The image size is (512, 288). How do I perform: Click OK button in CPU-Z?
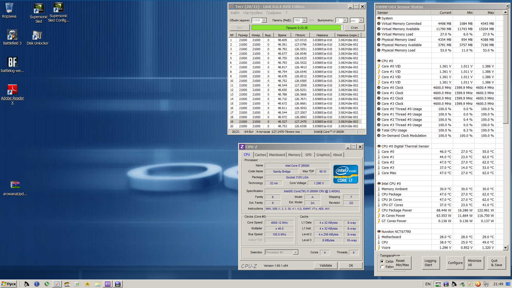pyautogui.click(x=351, y=266)
